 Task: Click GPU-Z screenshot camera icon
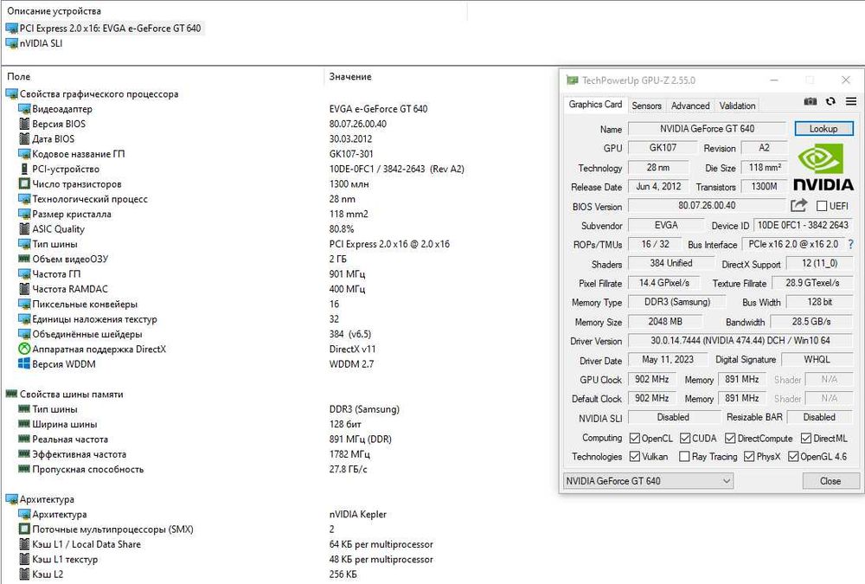click(x=811, y=101)
